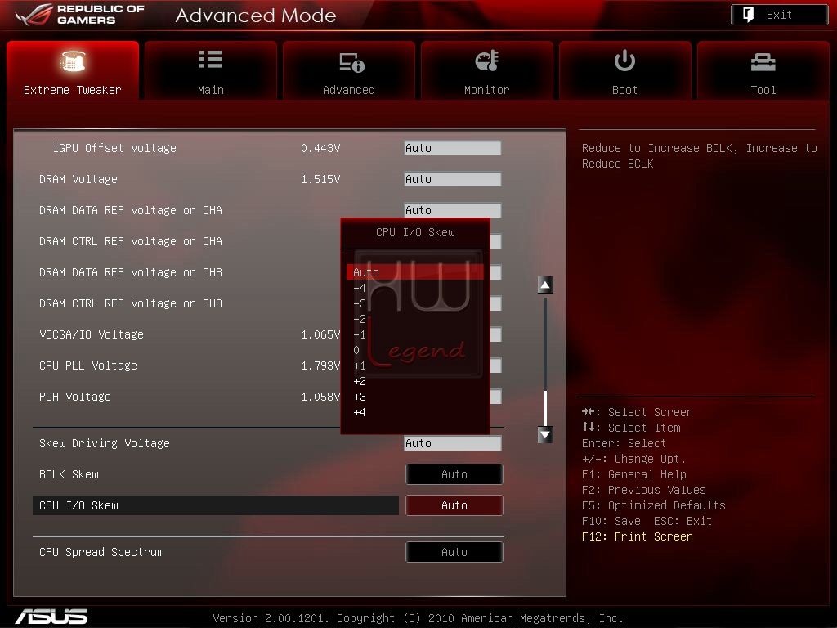Click the F10: Save hint line
Viewport: 837px width, 628px height.
click(x=647, y=521)
